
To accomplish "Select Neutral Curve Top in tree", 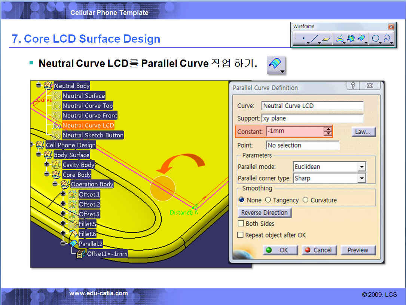I will point(87,106).
